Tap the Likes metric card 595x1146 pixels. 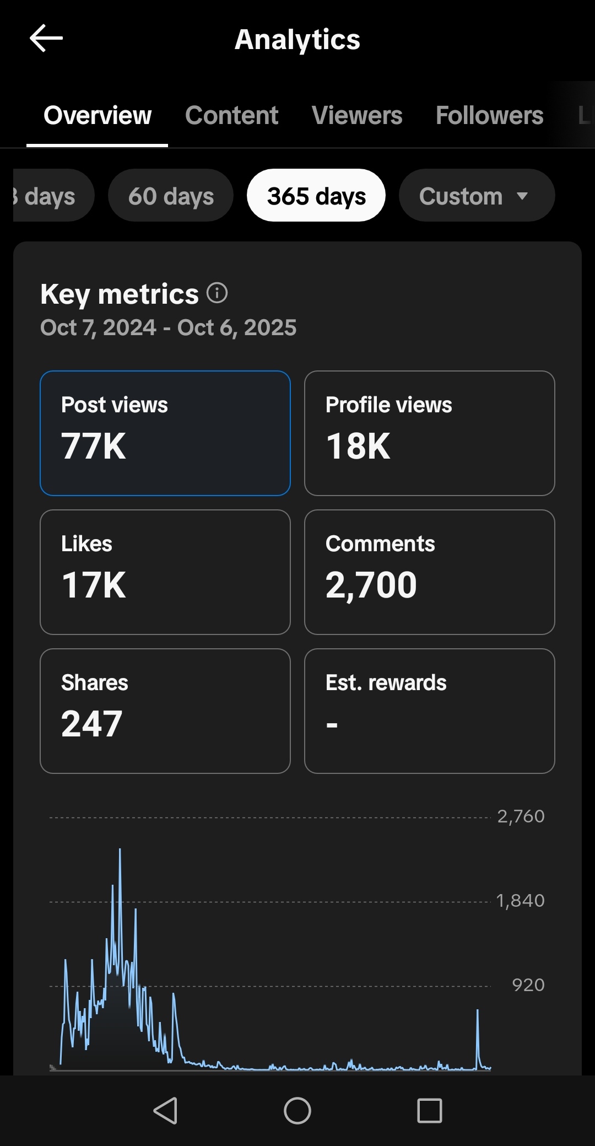tap(165, 572)
